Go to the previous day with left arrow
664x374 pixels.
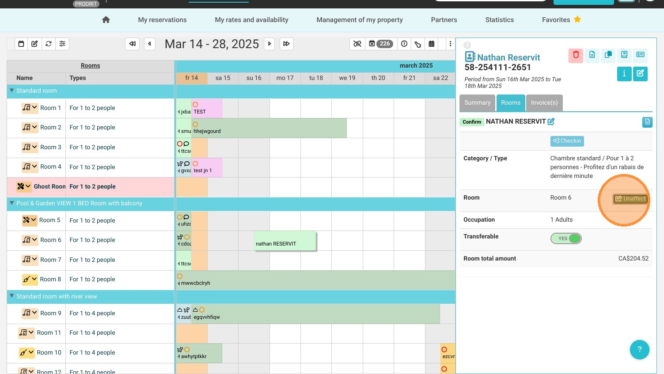point(150,44)
